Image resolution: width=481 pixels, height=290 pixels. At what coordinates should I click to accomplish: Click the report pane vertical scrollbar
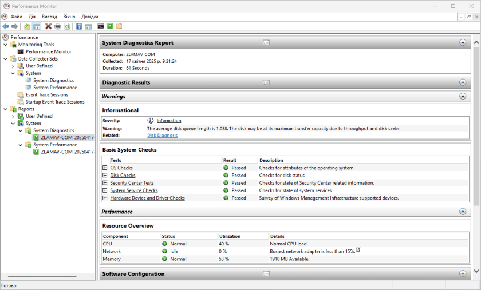(x=477, y=126)
